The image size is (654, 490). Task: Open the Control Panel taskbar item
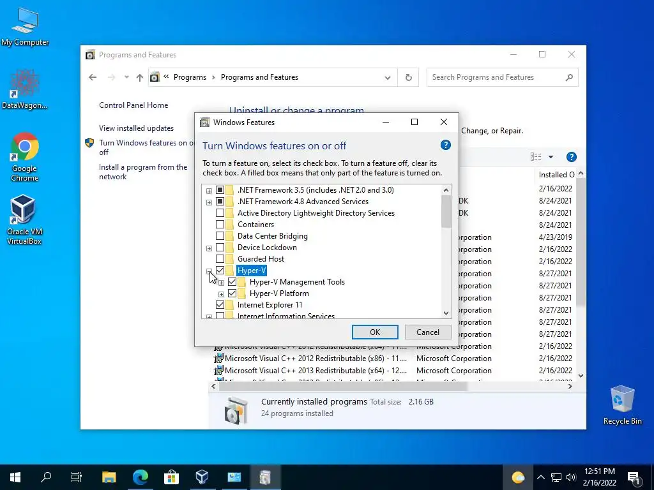[234, 477]
